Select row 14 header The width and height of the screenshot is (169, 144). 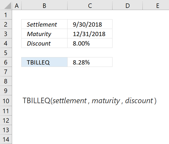[6, 139]
